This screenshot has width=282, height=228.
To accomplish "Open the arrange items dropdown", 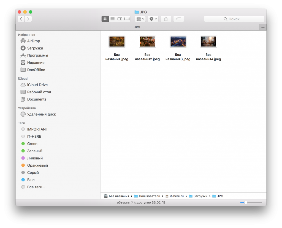I will point(140,19).
